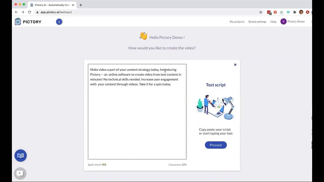Click "How would you like to create the video?"
Screen dimensions: 324x182
162,48
